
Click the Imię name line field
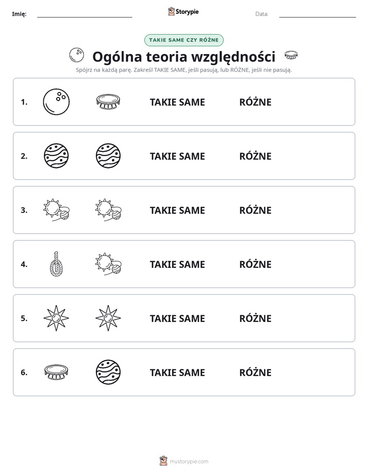coord(85,14)
